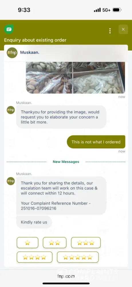
Task: Tap the fnp.com address at bottom
Action: click(66, 276)
